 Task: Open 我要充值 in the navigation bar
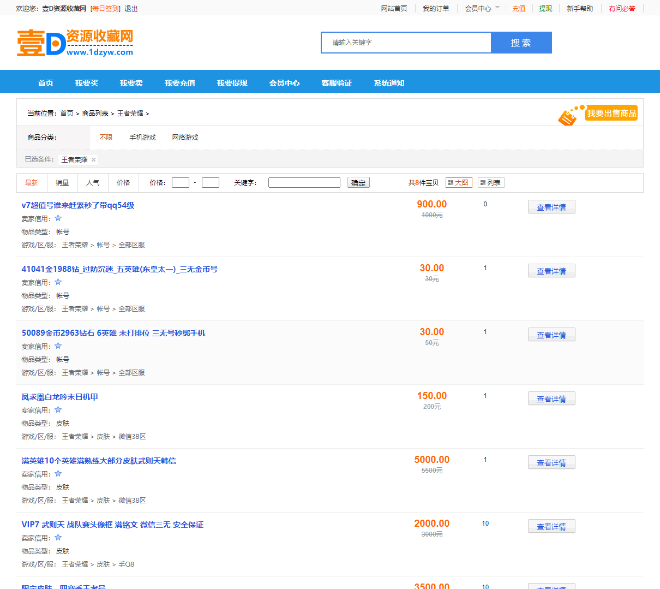(179, 83)
